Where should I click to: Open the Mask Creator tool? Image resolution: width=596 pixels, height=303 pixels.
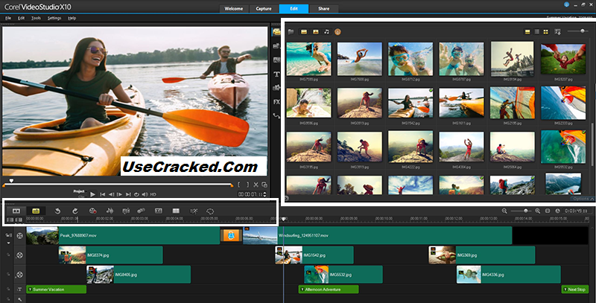coord(210,211)
